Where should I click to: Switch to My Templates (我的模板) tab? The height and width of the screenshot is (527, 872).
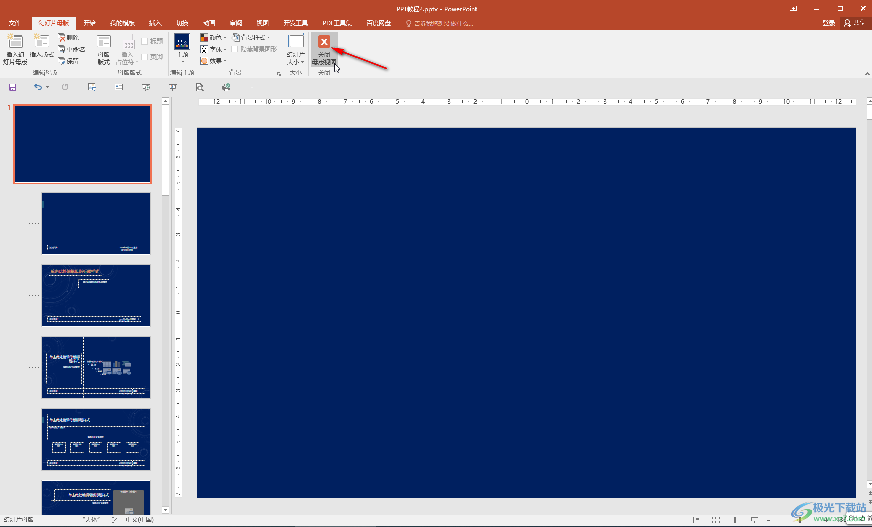[123, 23]
